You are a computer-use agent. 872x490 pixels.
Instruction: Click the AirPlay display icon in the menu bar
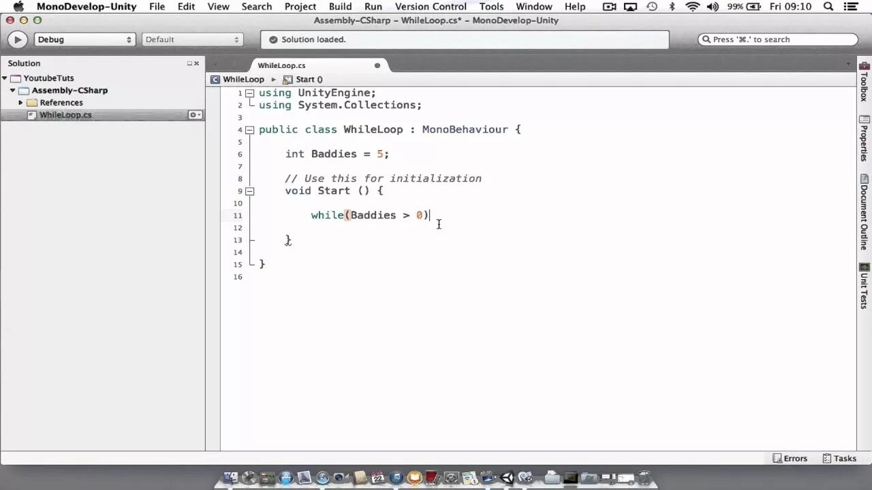(x=631, y=7)
